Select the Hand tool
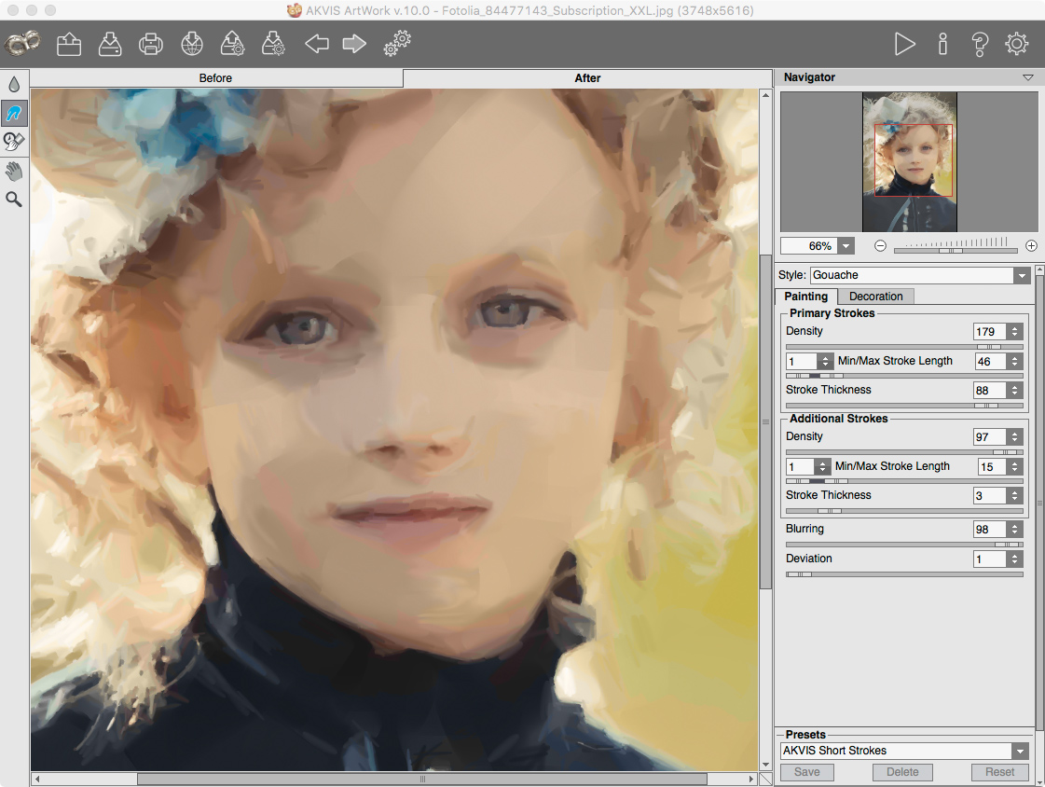 point(14,171)
